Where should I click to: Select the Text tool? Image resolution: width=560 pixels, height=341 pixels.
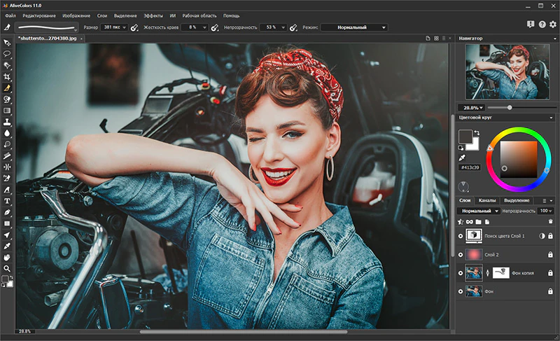(x=7, y=201)
